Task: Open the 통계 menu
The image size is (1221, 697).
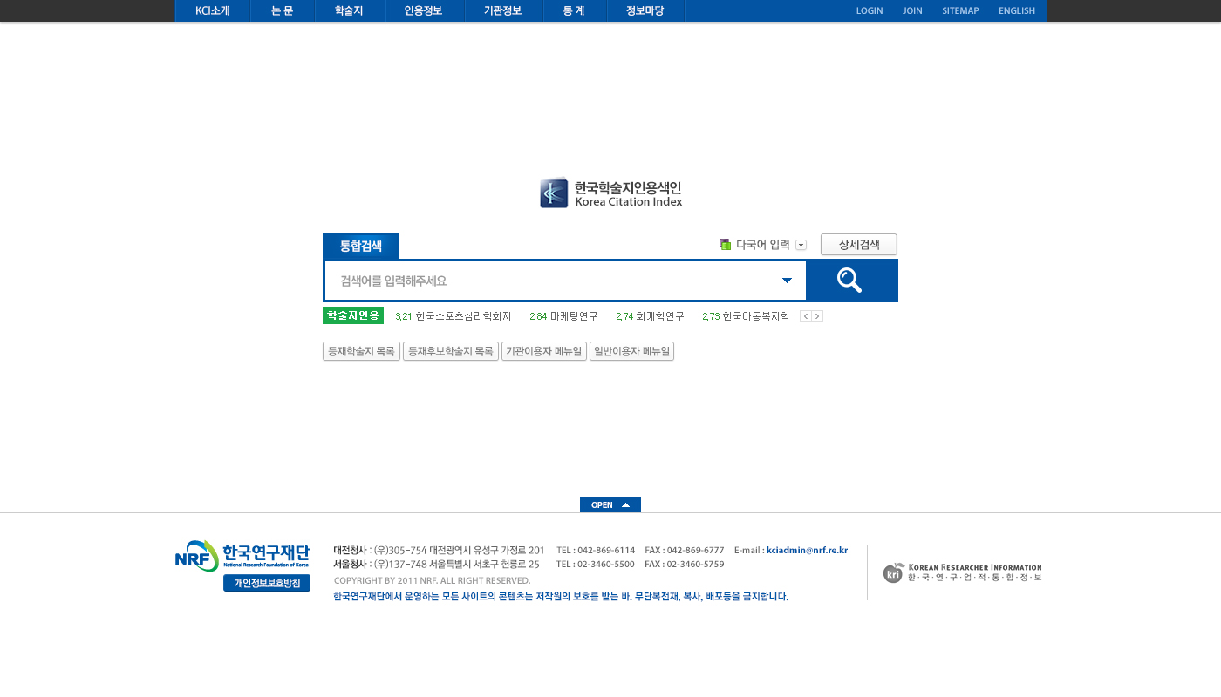Action: 575,11
